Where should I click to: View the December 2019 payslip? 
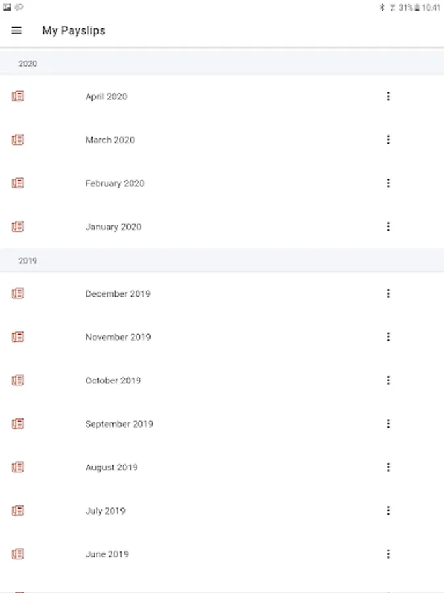pos(222,293)
